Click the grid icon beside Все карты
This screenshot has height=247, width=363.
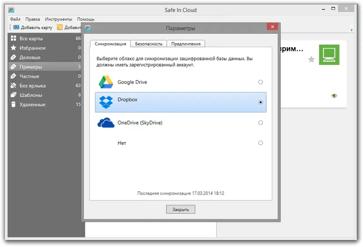pyautogui.click(x=14, y=38)
